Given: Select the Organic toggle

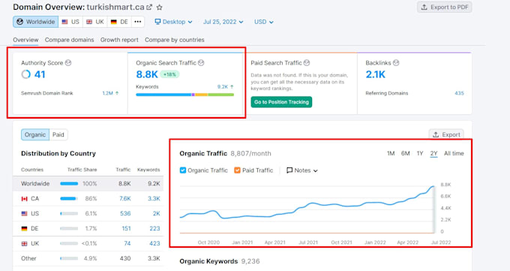Looking at the screenshot, I should click(x=35, y=134).
